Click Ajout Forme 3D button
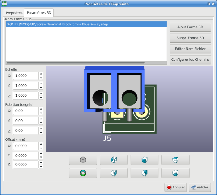This screenshot has width=217, height=195. click(x=190, y=27)
